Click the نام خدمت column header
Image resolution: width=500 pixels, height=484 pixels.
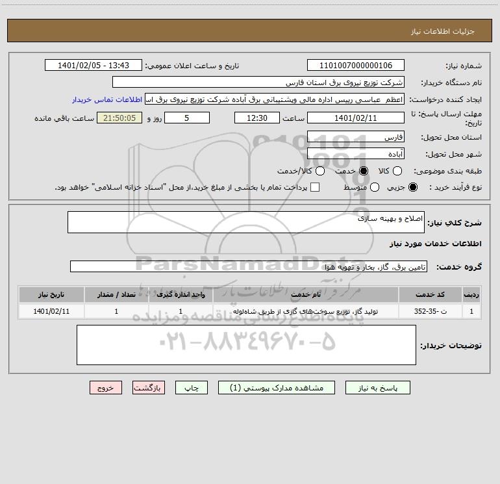(x=305, y=294)
